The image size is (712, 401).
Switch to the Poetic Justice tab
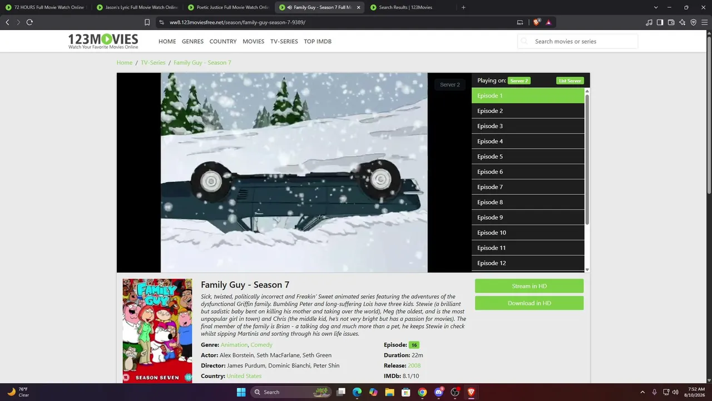(x=229, y=7)
